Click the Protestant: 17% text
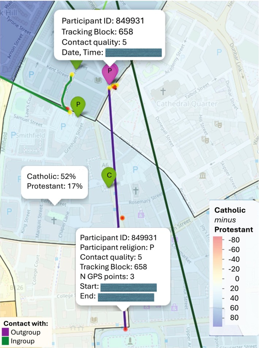259x348 pixels. coord(55,186)
